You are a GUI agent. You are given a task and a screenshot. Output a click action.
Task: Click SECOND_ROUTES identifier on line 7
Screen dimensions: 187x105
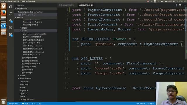pos(95,39)
